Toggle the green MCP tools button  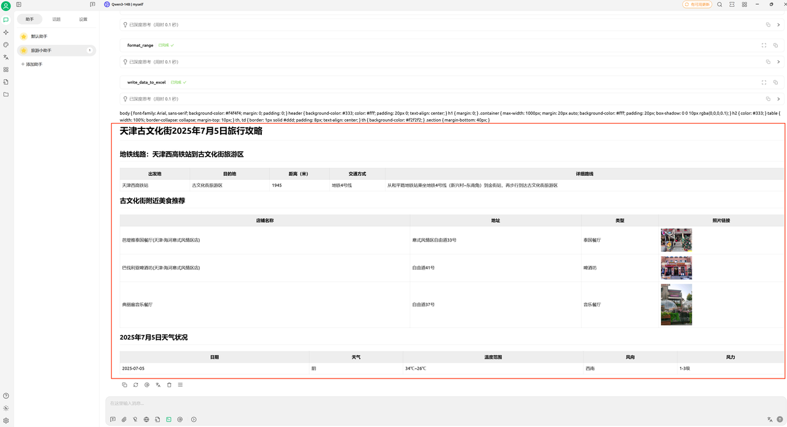(x=168, y=420)
